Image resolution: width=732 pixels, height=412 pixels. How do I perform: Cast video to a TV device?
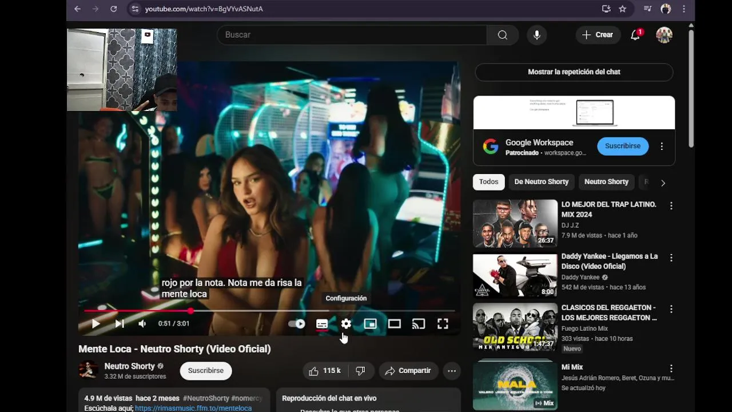pyautogui.click(x=419, y=324)
